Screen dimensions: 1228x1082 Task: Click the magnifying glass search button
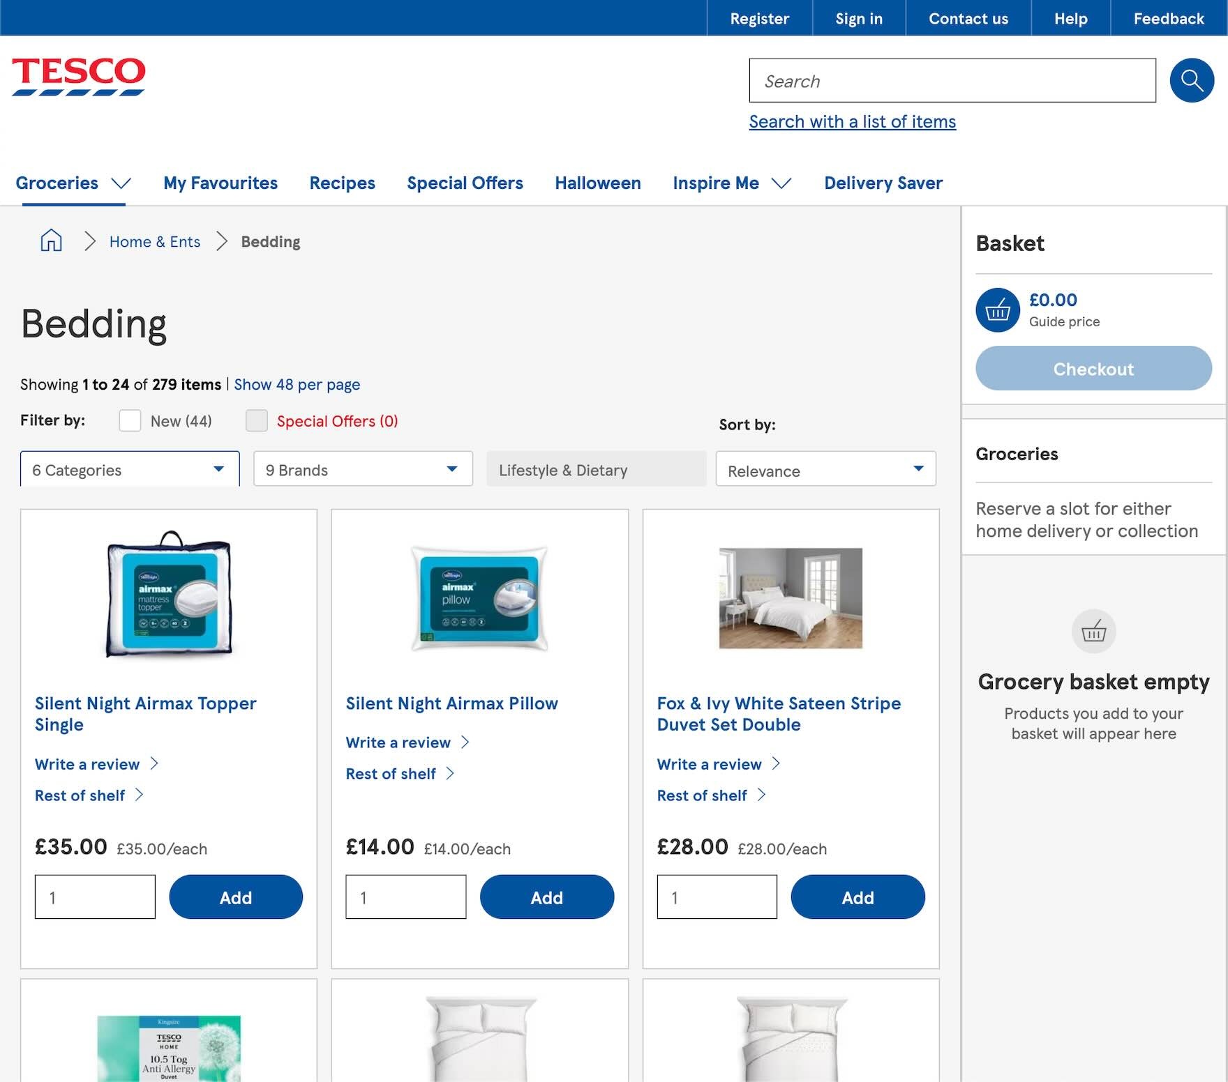click(x=1192, y=81)
